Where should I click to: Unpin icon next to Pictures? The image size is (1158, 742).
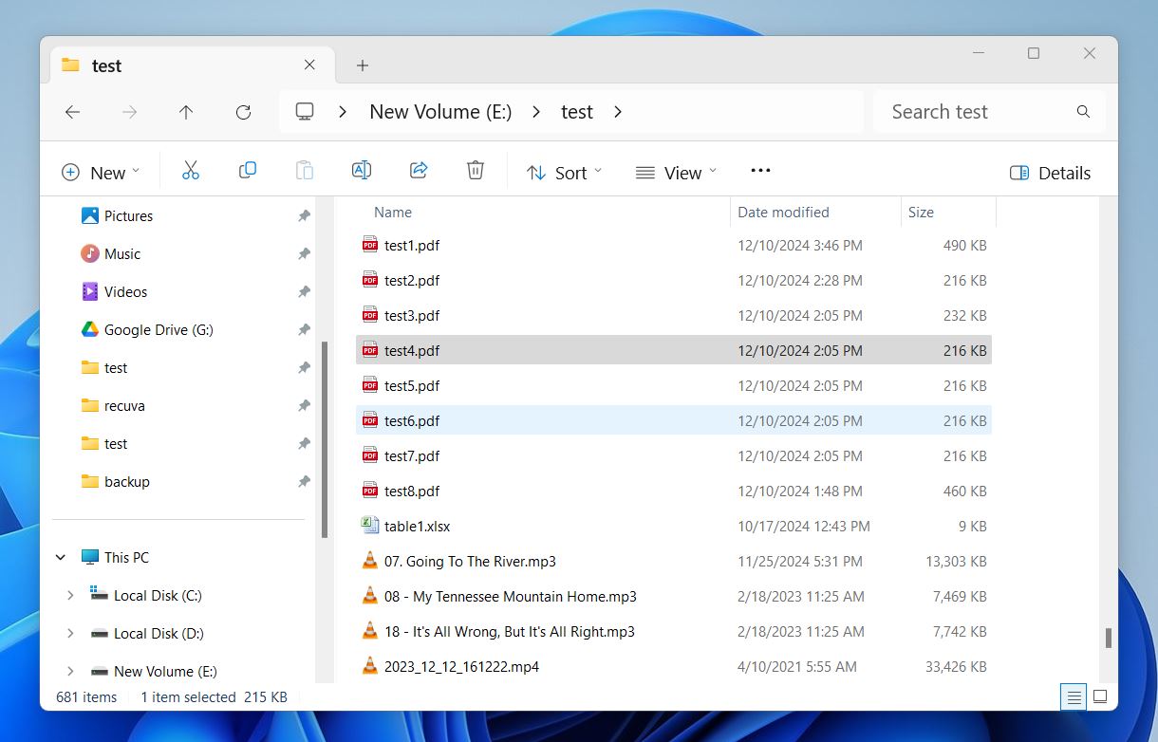coord(304,215)
